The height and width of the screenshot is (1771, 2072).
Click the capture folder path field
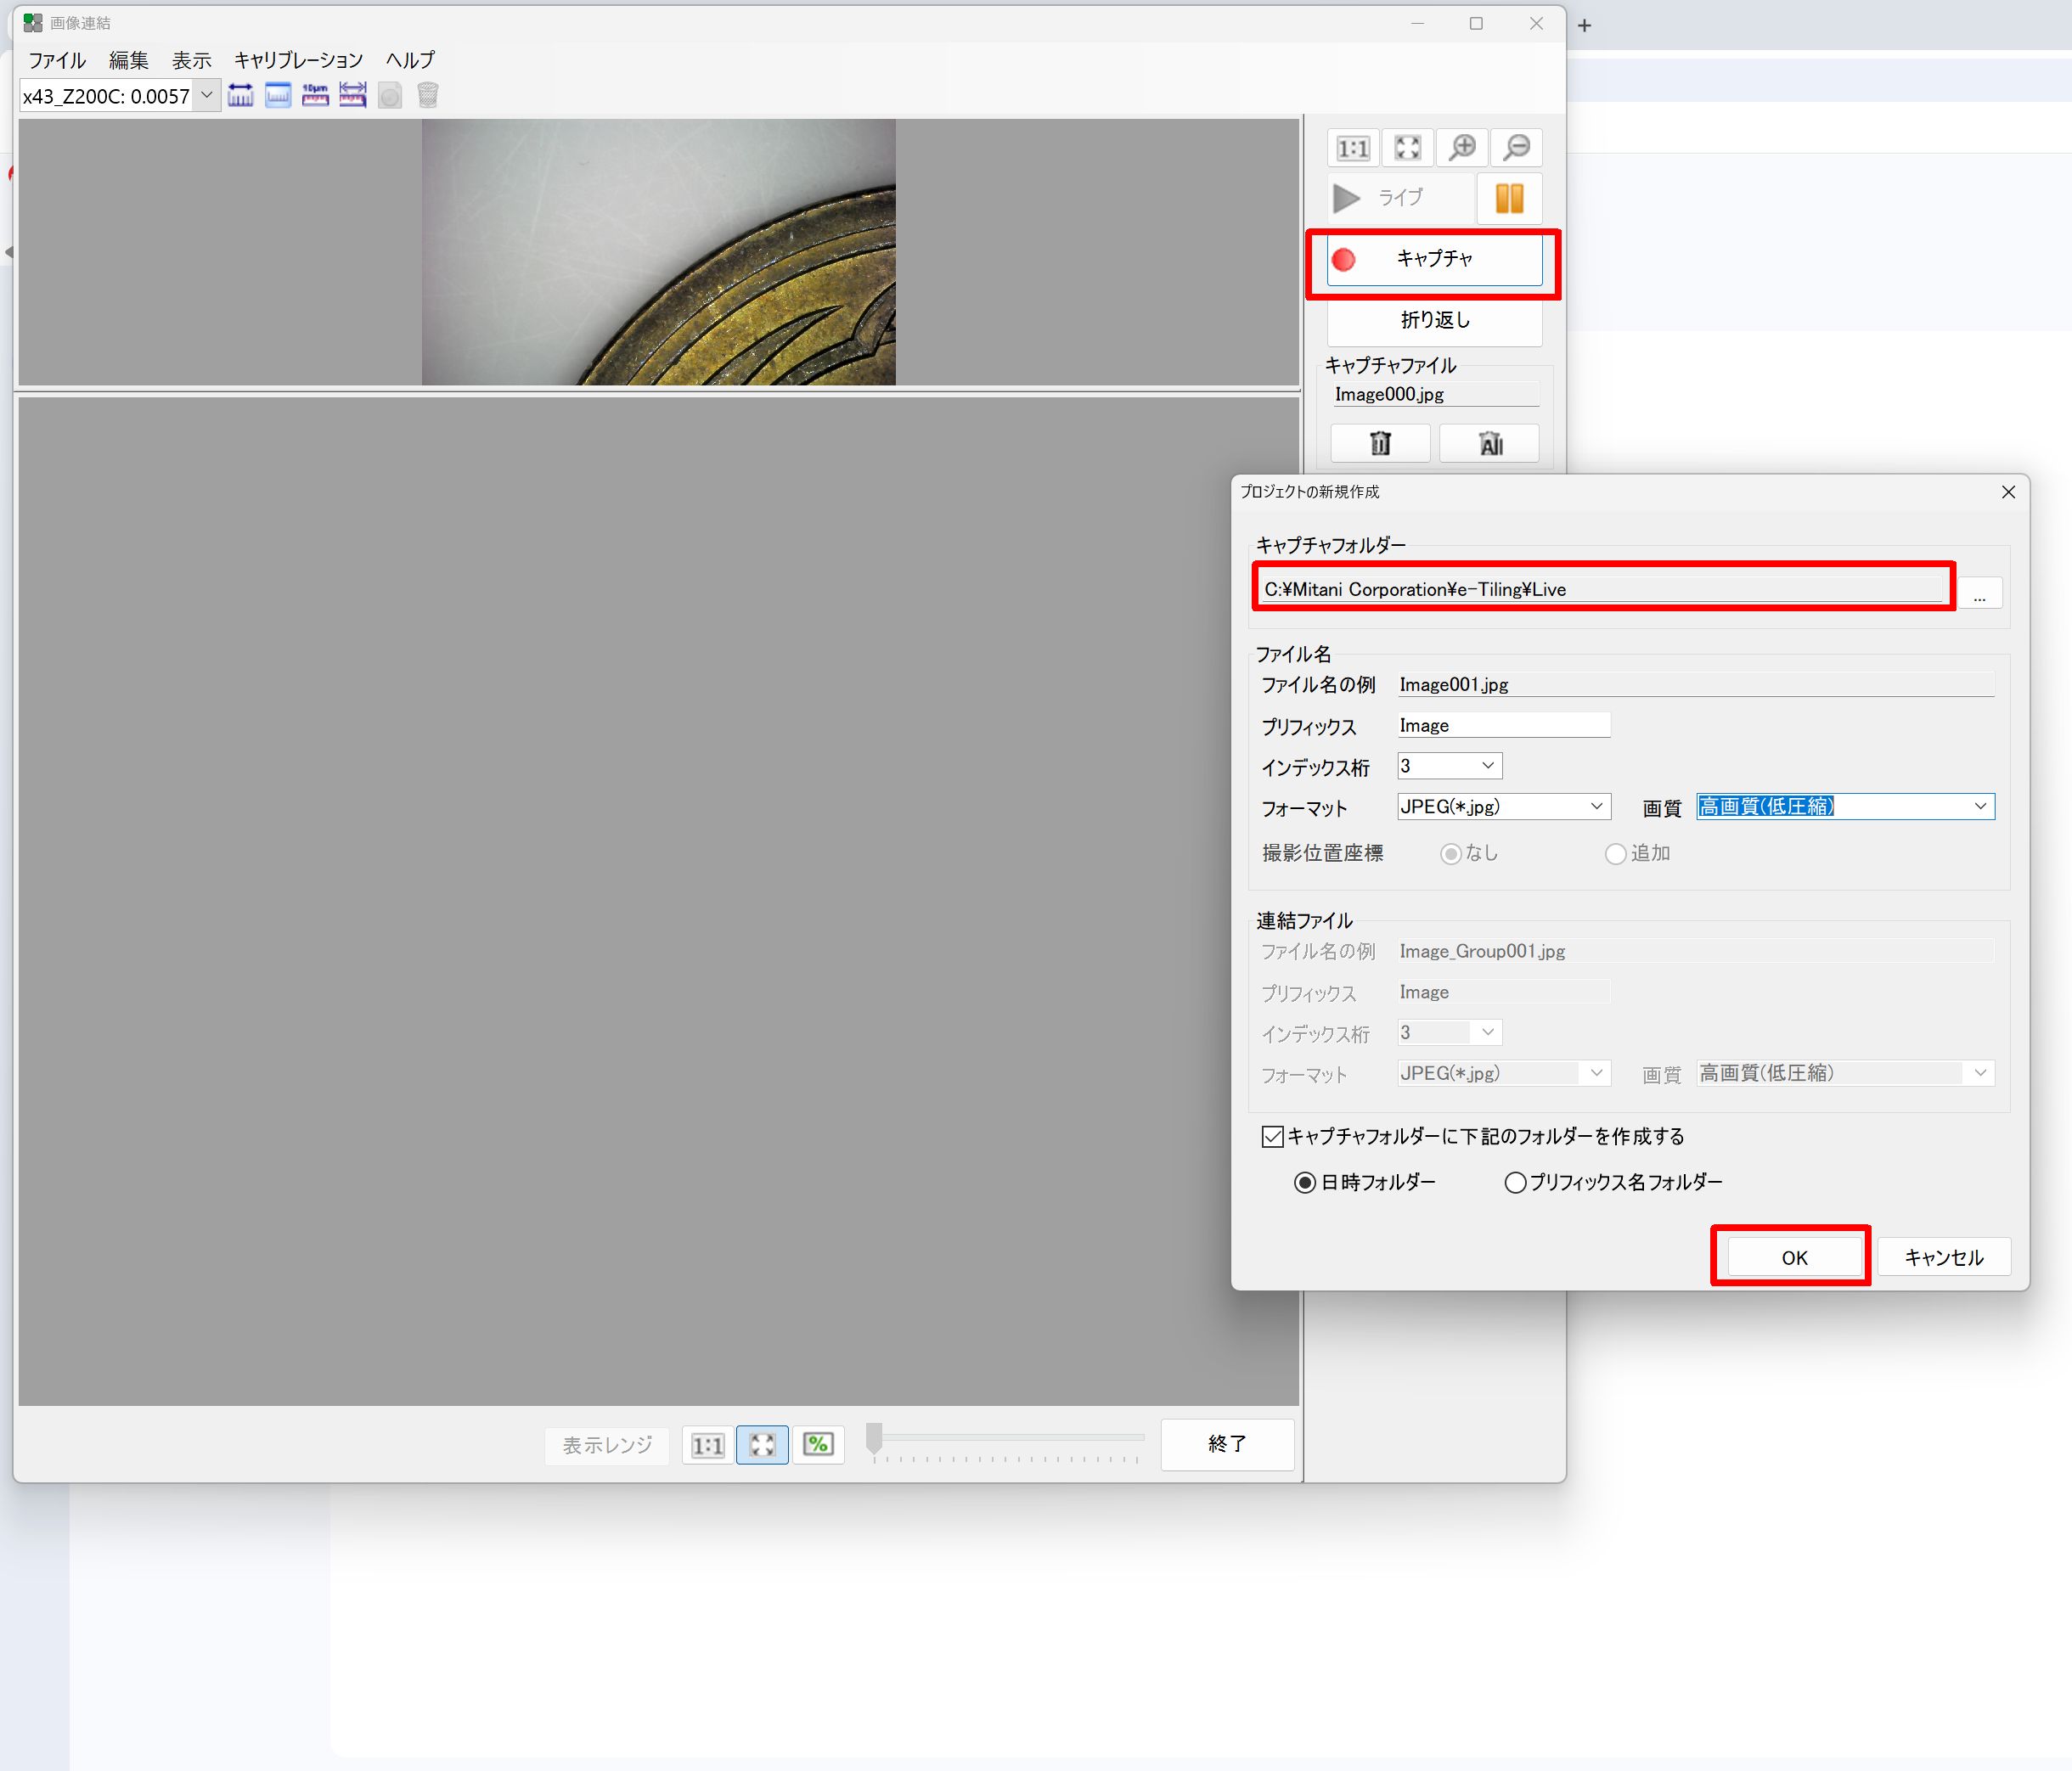point(1601,590)
